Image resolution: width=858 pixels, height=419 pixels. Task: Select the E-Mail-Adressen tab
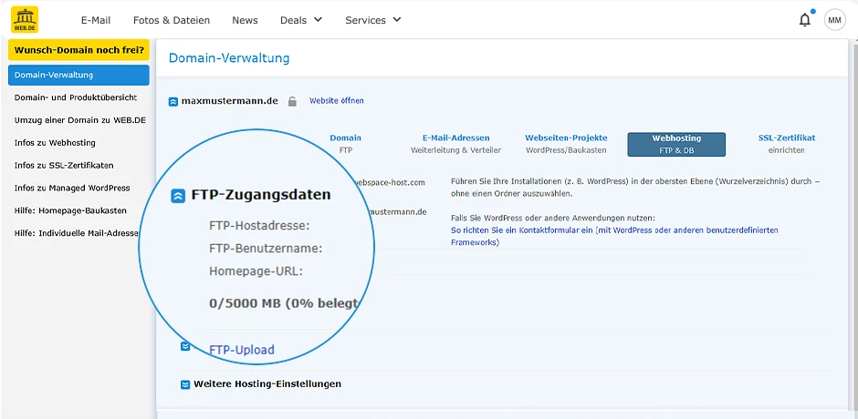pyautogui.click(x=455, y=144)
